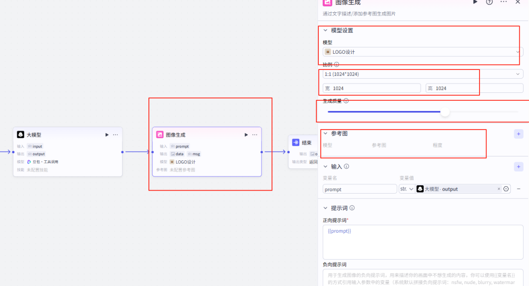Remove the prompt input row
The image size is (529, 286).
point(519,189)
